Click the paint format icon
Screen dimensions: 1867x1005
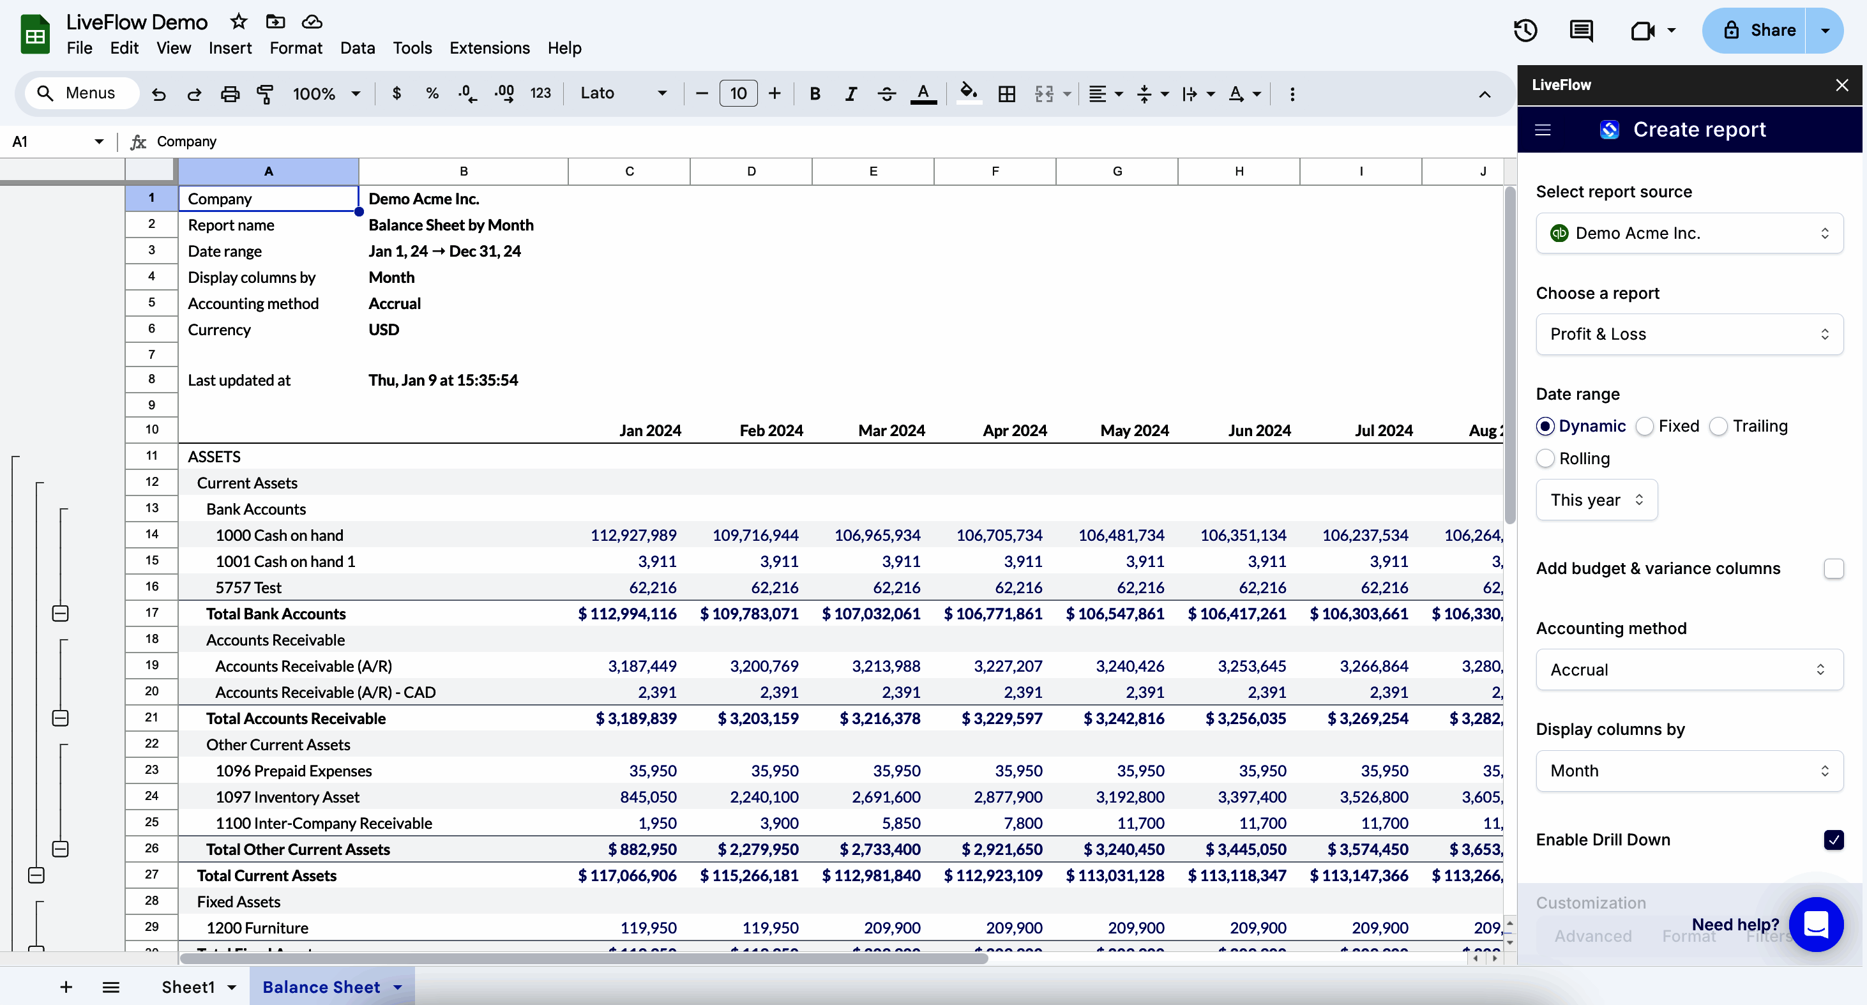pyautogui.click(x=265, y=93)
